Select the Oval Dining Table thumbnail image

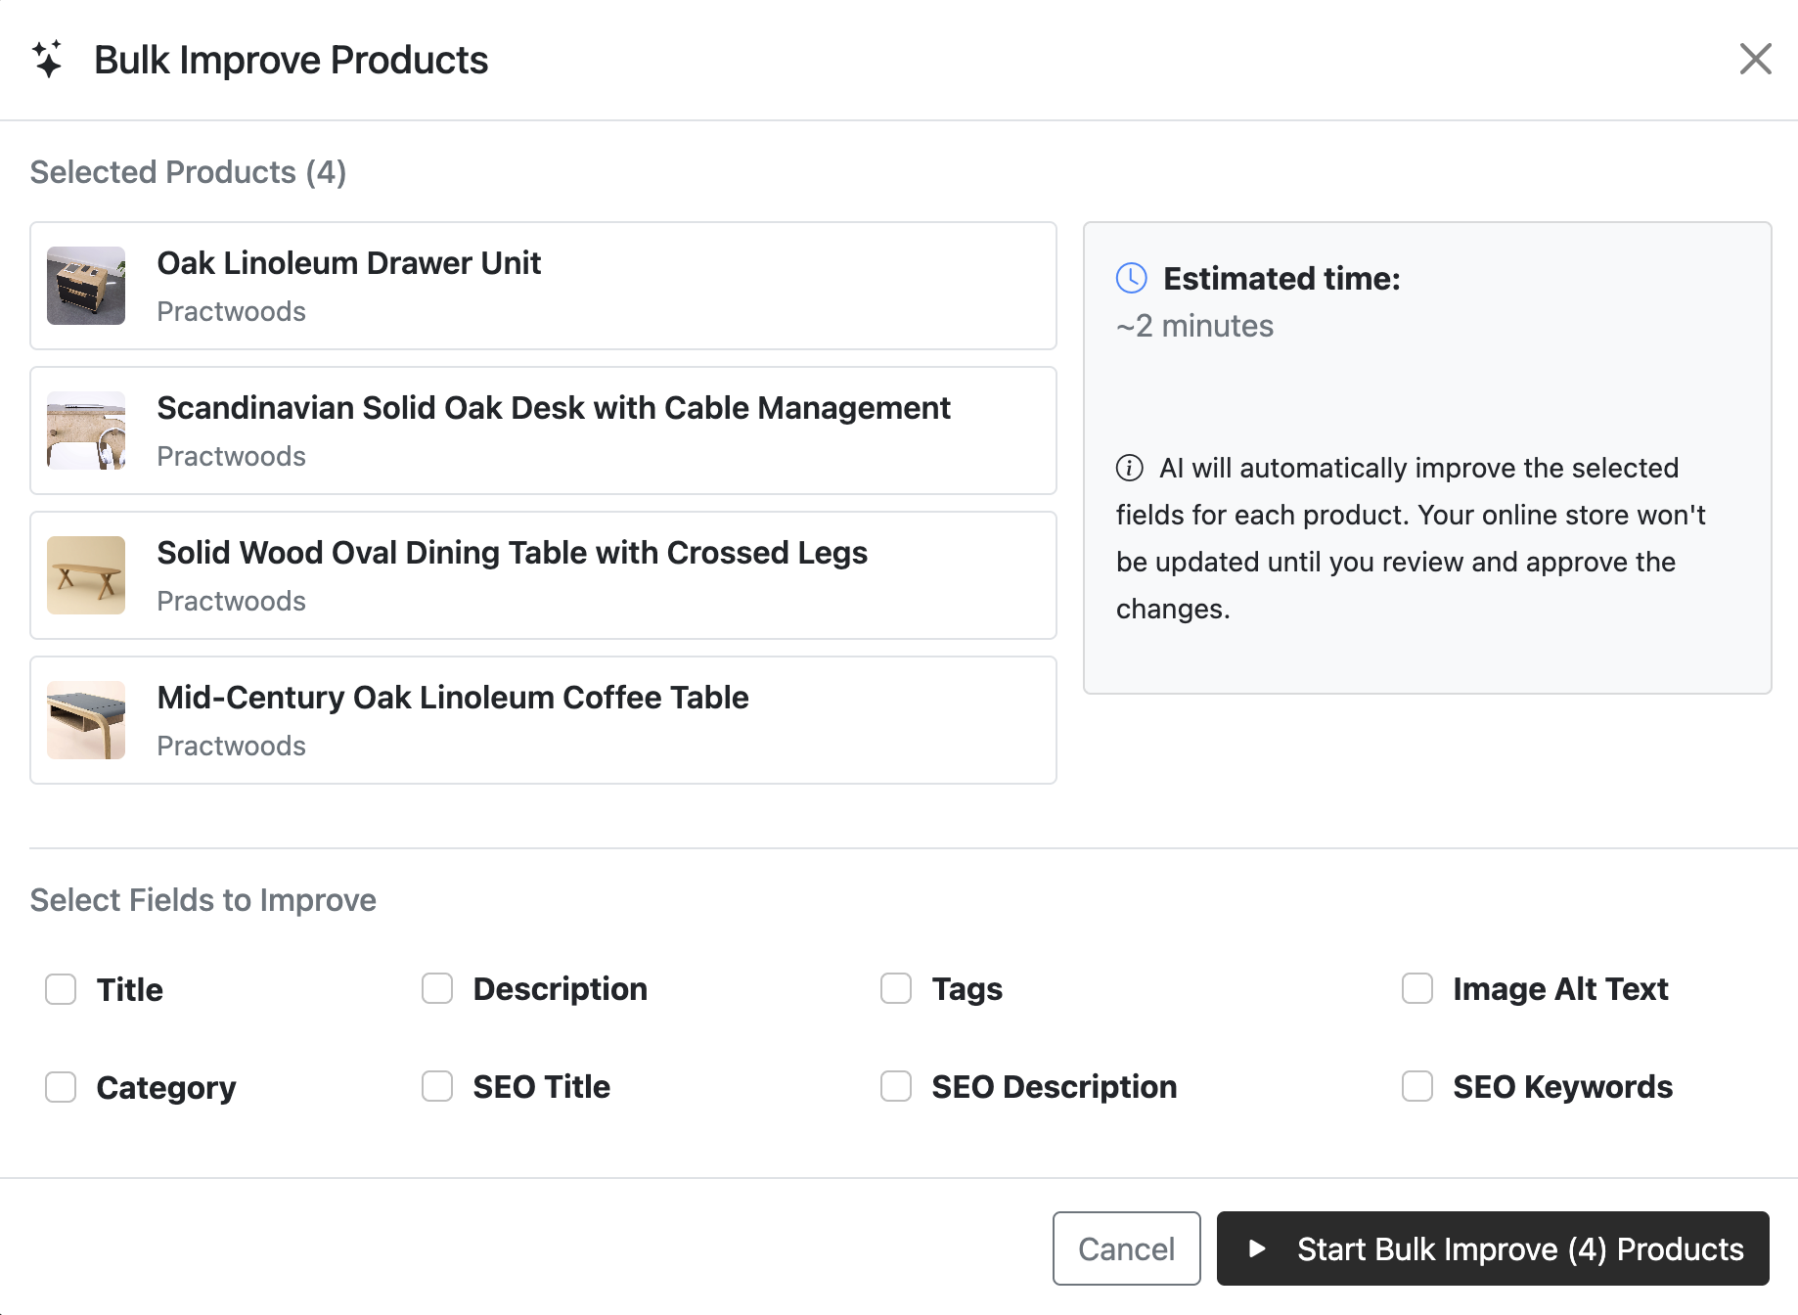click(86, 575)
